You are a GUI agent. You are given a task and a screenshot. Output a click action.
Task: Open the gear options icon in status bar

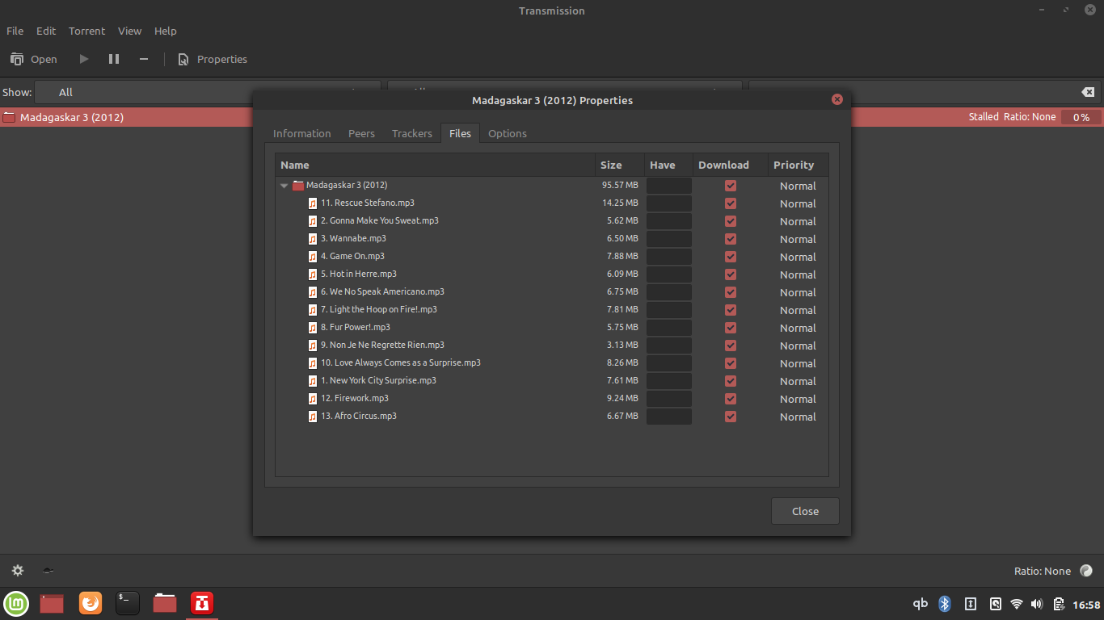point(18,571)
